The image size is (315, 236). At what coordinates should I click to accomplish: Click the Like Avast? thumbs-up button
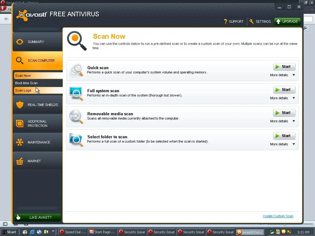(x=38, y=217)
